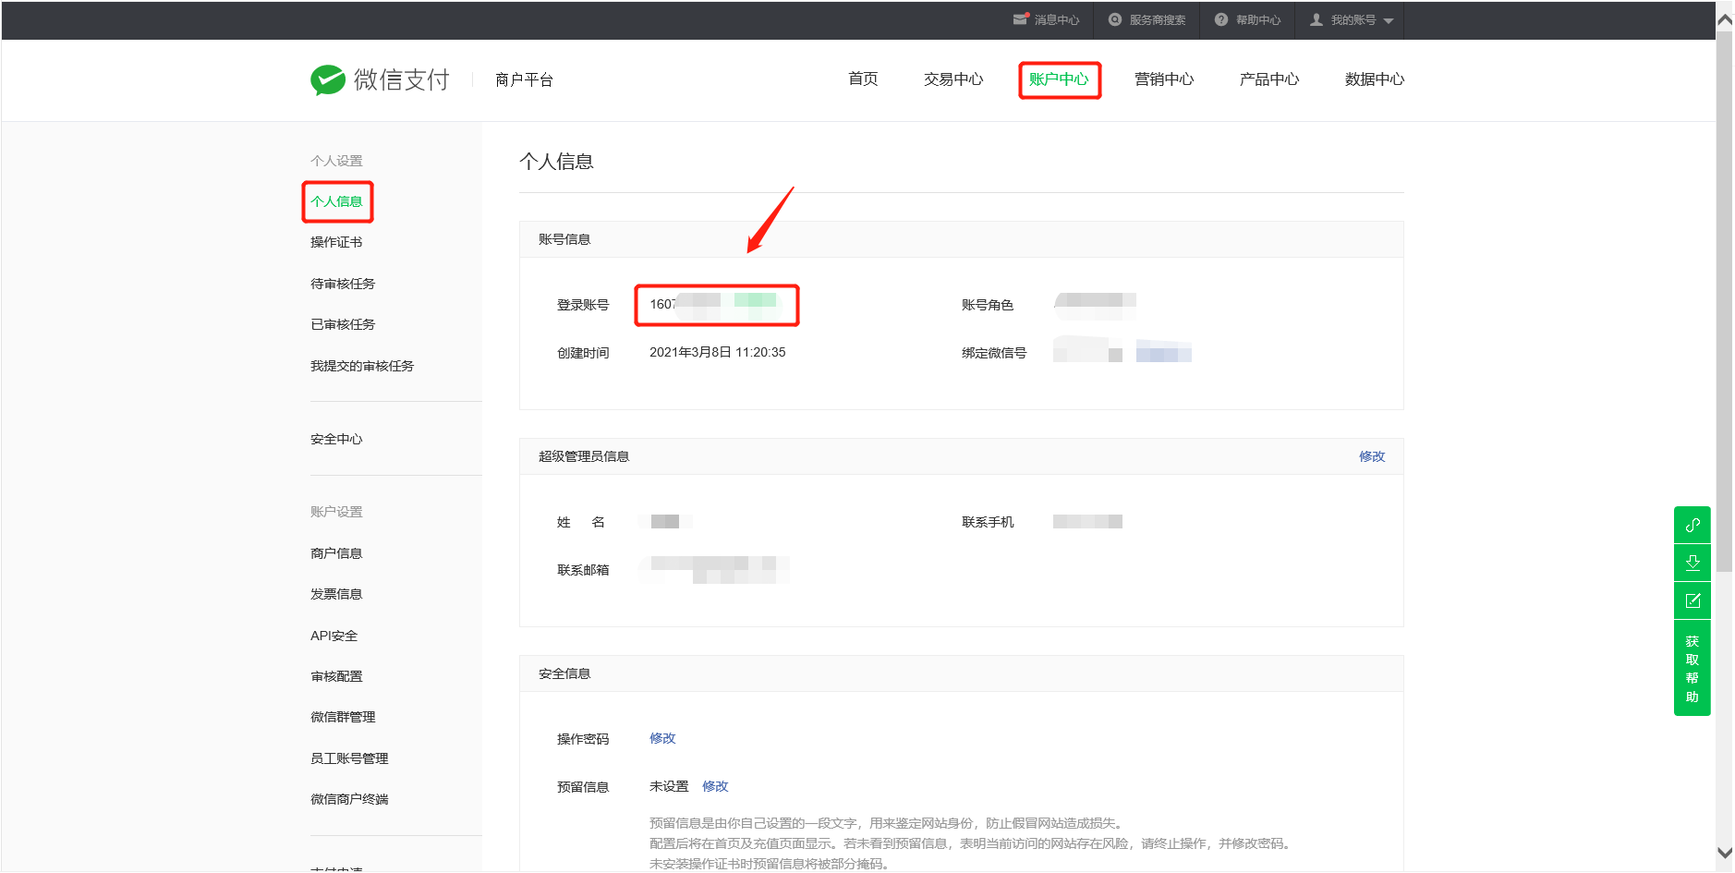Click the 商户平台 label in the header

[524, 79]
